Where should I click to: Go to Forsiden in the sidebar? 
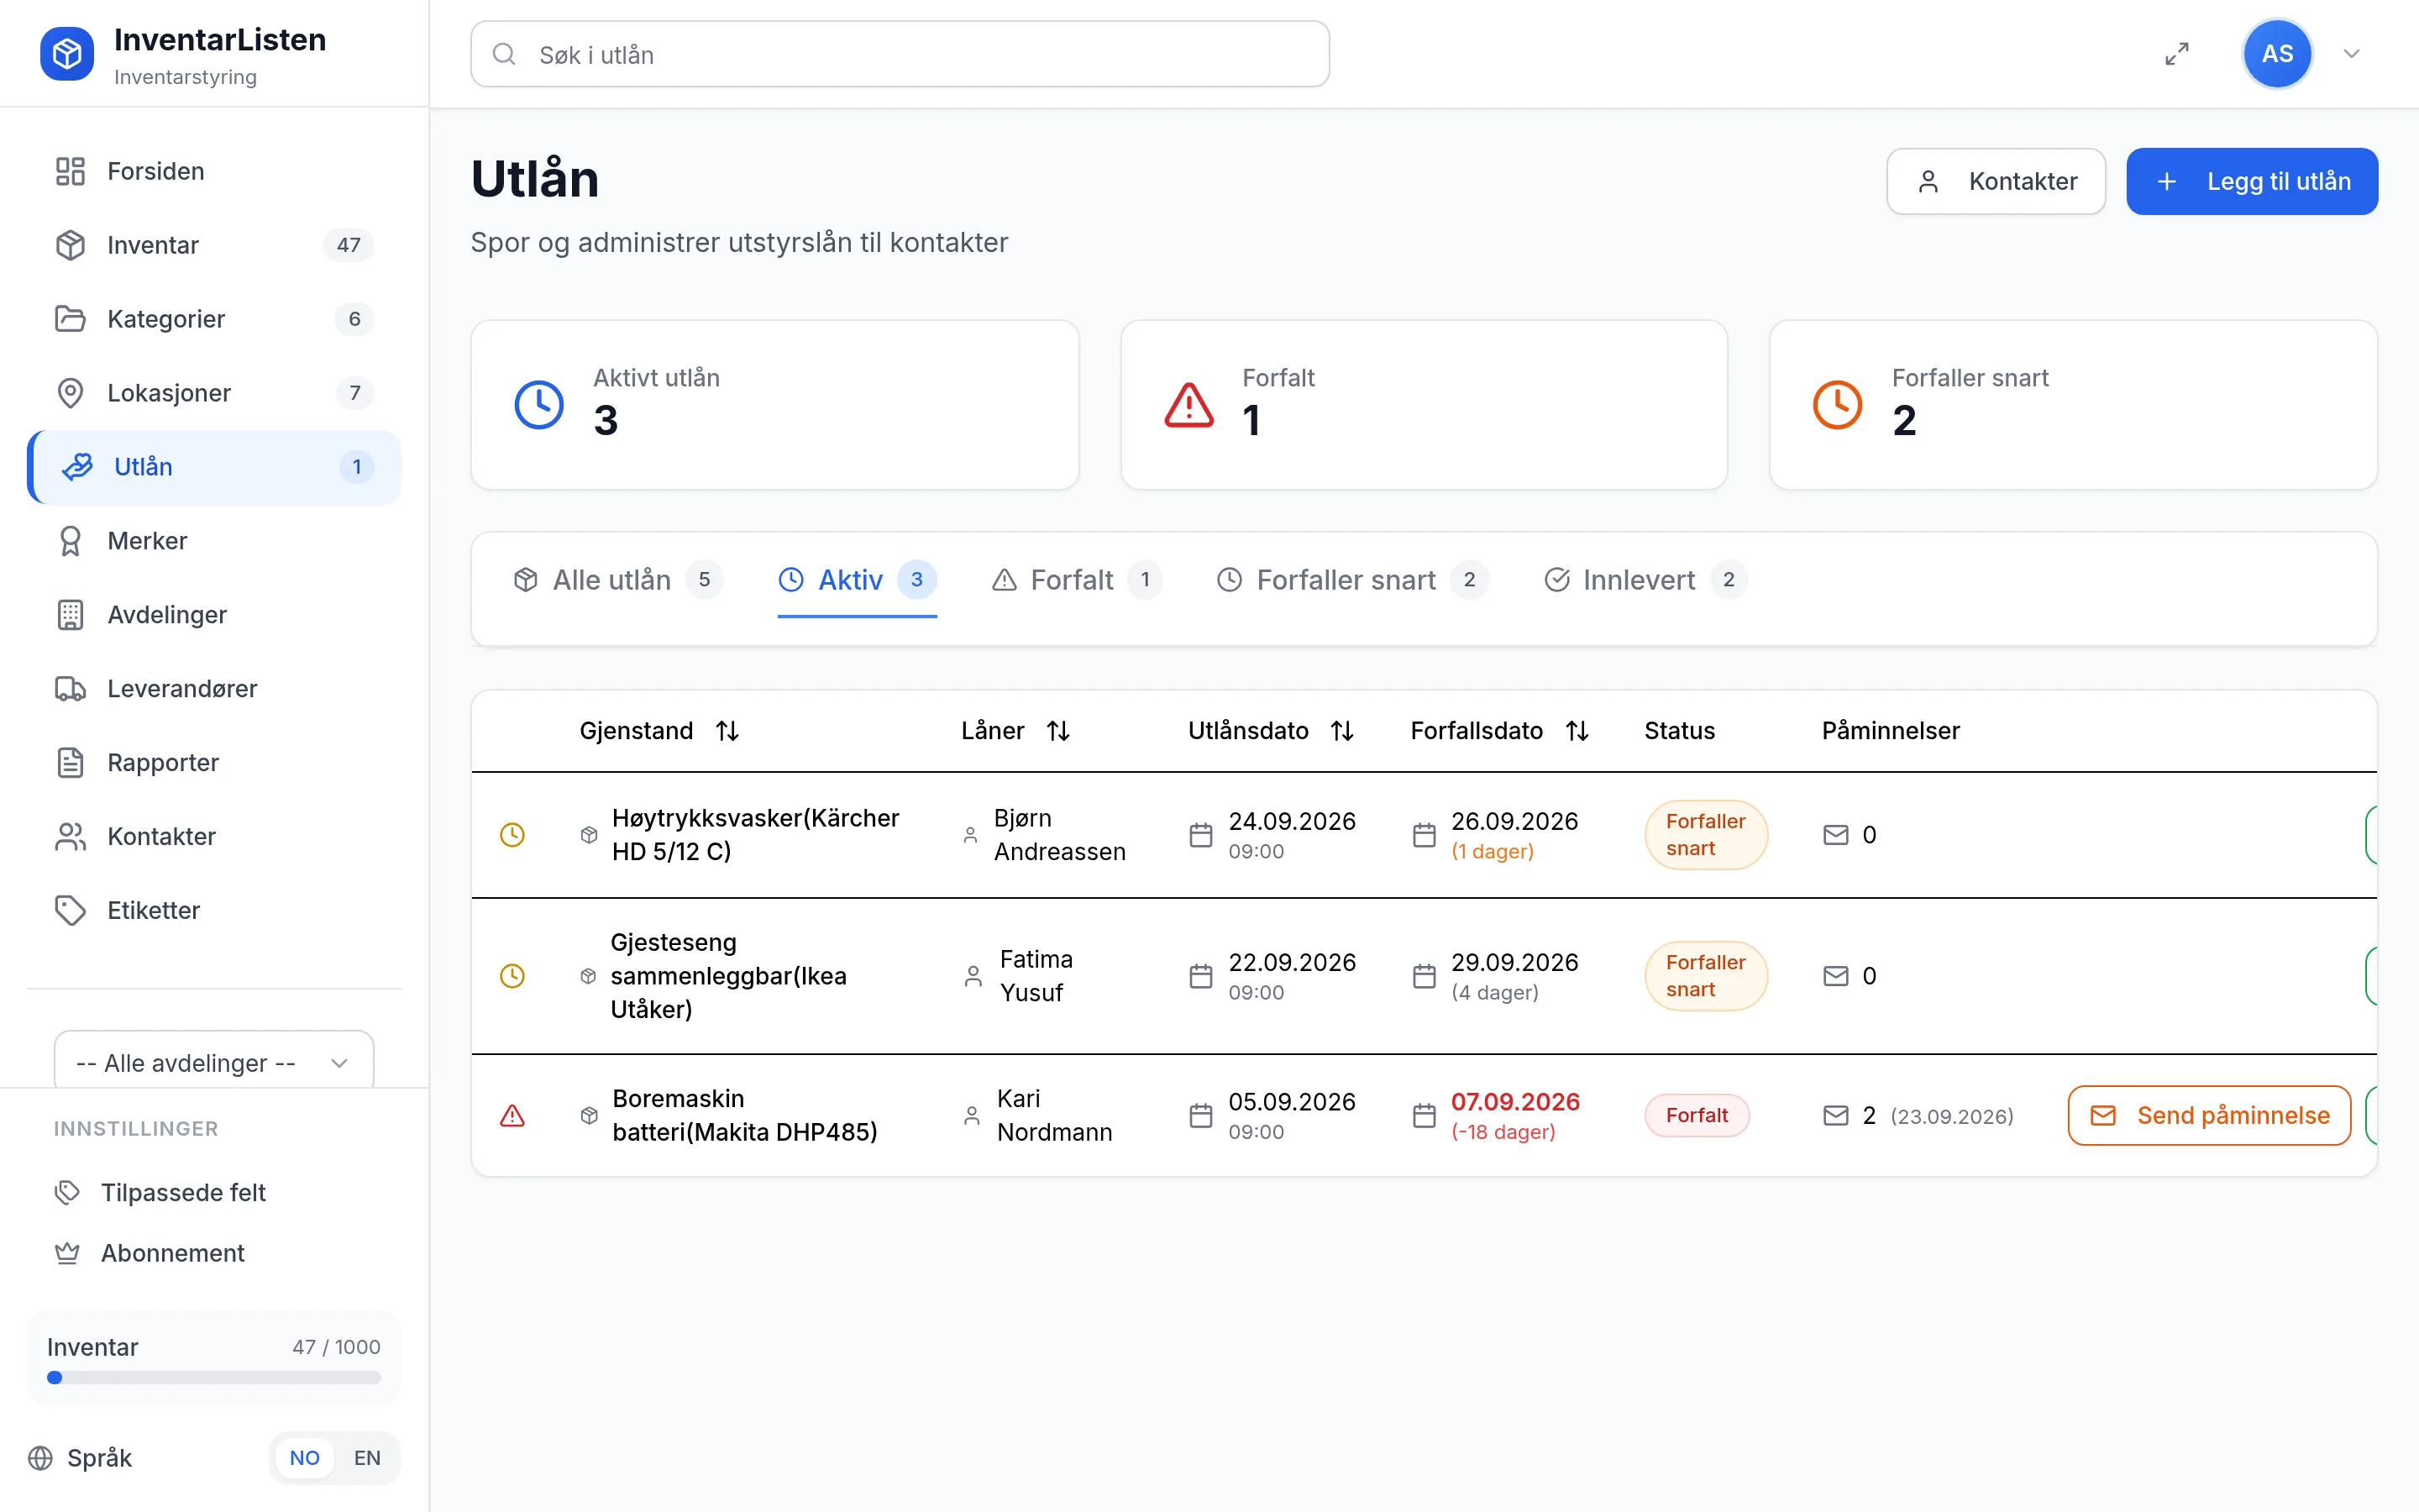[214, 171]
